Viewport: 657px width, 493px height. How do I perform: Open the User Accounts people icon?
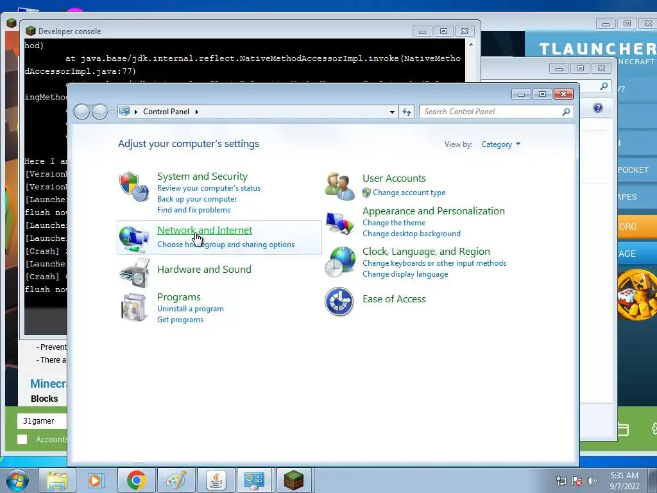tap(339, 186)
